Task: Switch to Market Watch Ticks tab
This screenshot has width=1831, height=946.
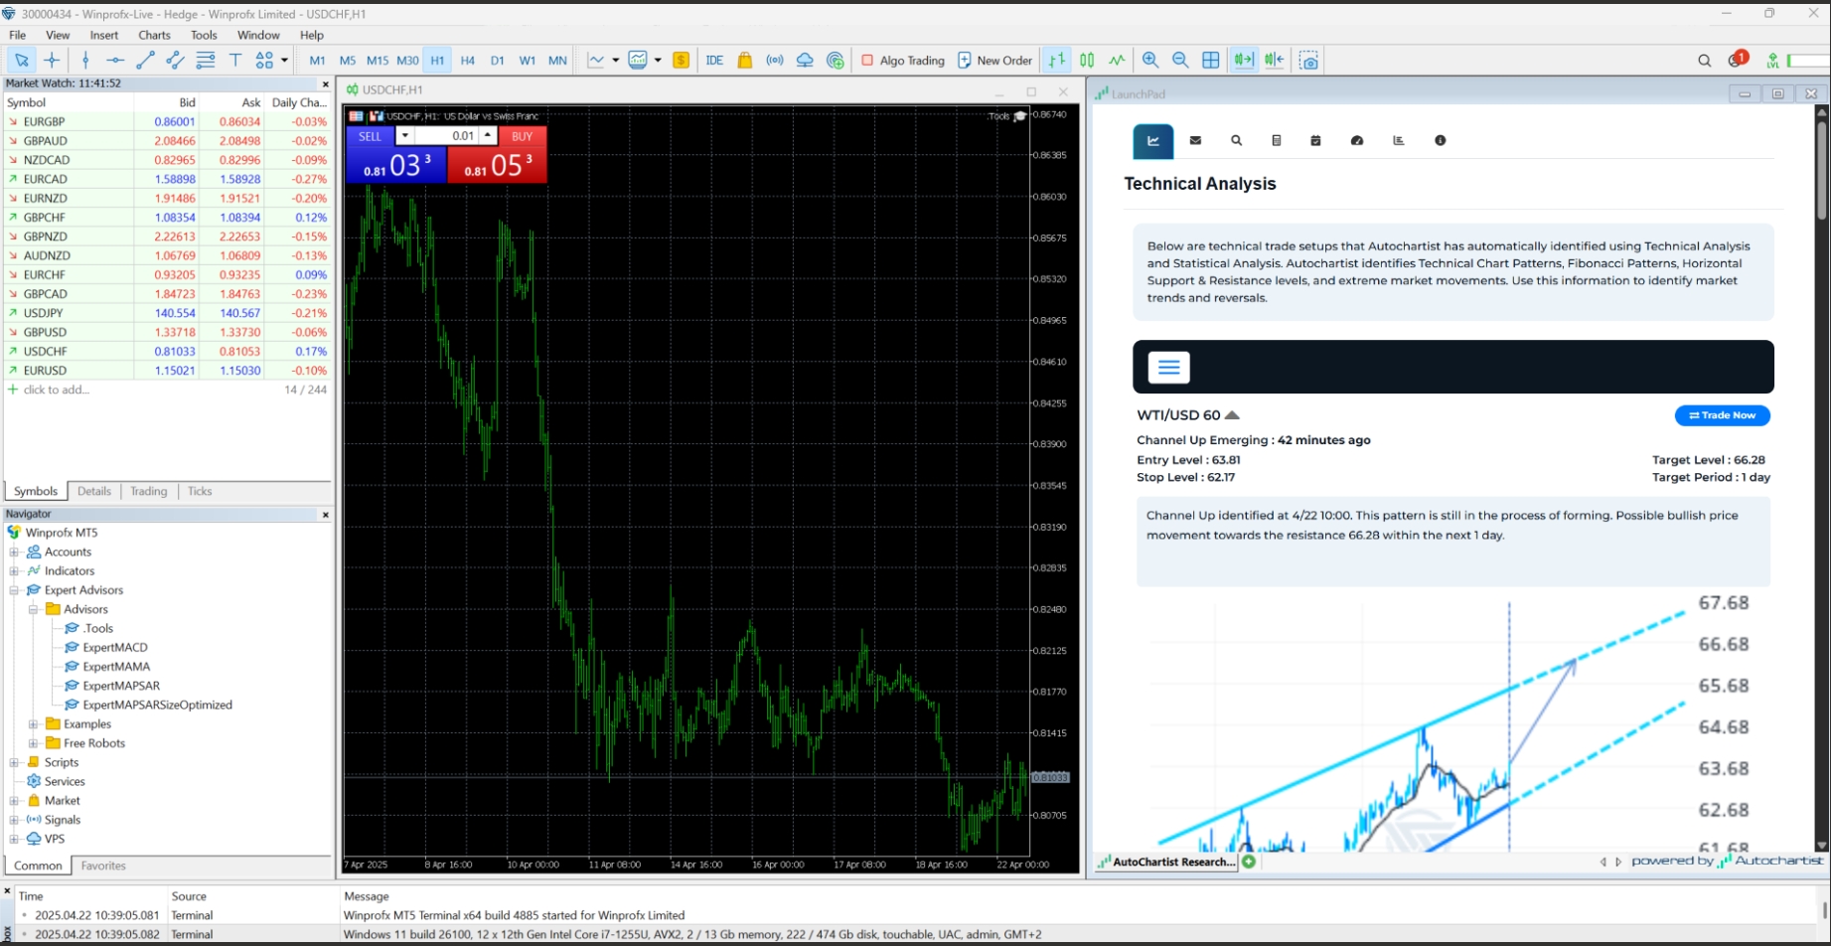Action: click(200, 491)
